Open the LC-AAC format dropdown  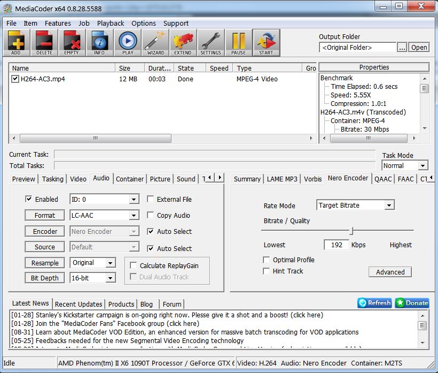[x=134, y=215]
